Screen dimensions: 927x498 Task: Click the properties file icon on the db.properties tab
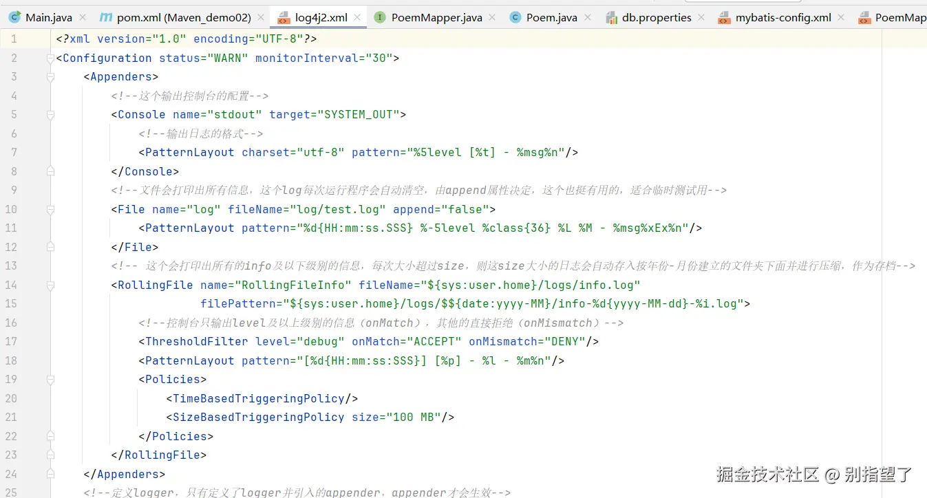coord(612,17)
